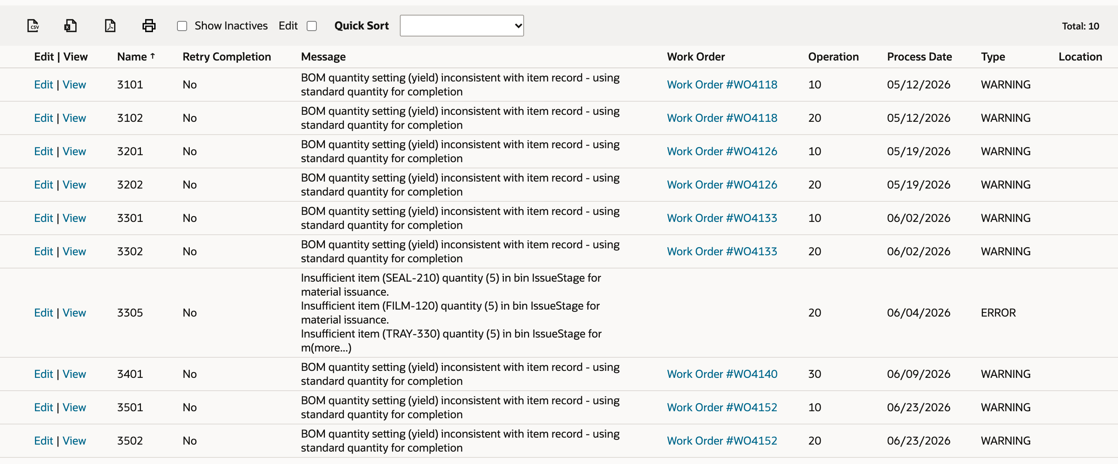The width and height of the screenshot is (1118, 464).
Task: Edit record 3202
Action: pyautogui.click(x=43, y=185)
